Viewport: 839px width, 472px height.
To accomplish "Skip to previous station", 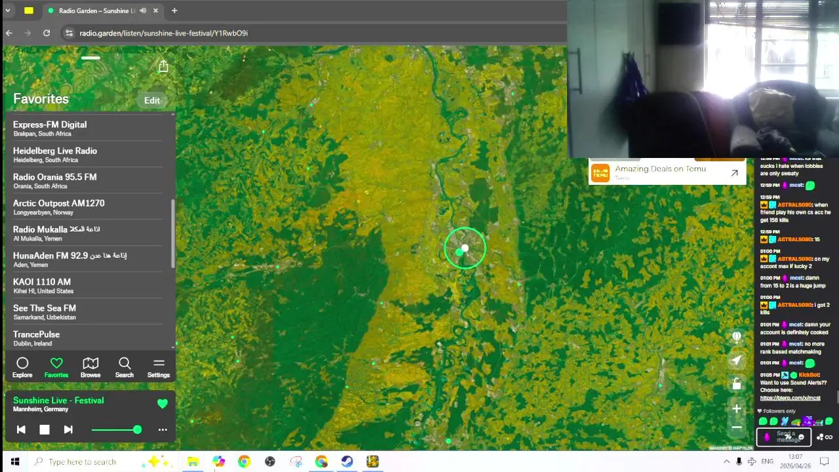I will (x=21, y=429).
